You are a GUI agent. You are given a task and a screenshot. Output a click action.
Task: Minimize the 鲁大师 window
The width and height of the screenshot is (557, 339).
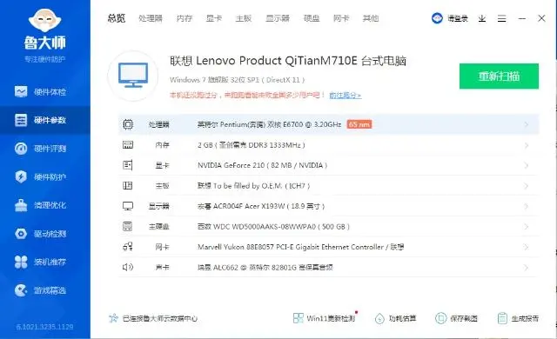tap(522, 18)
